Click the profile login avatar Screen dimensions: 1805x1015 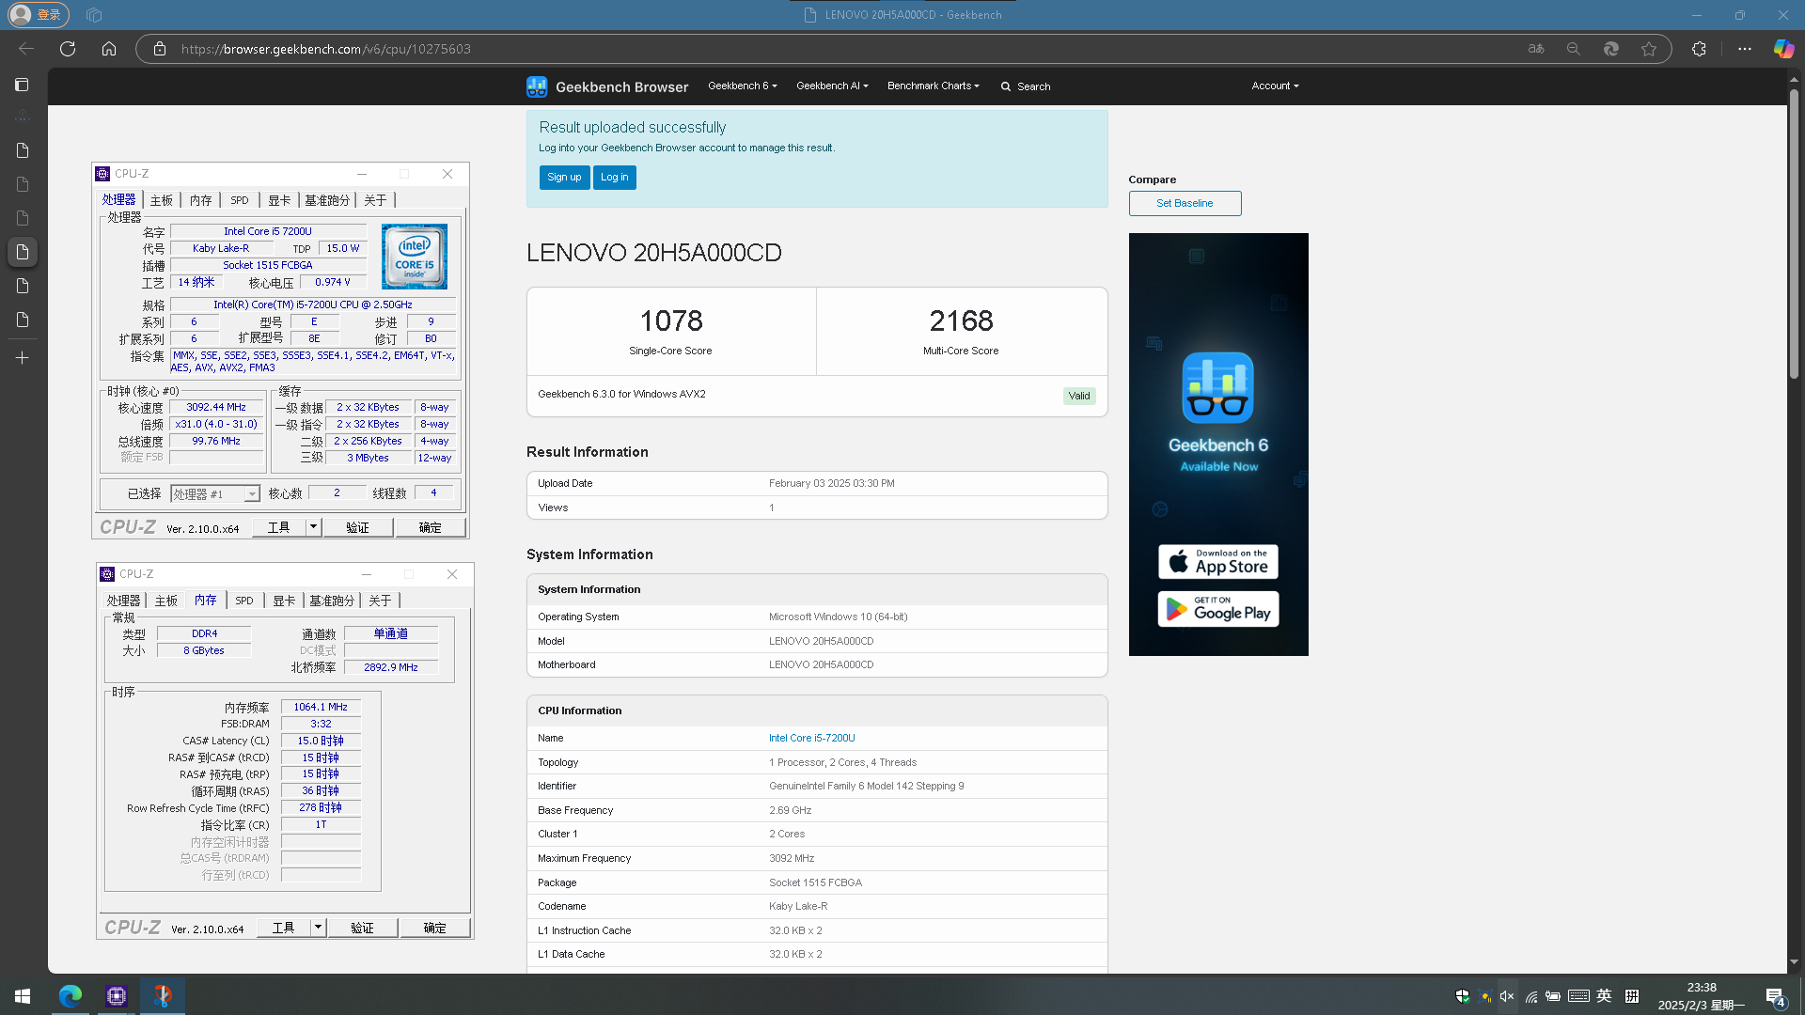(39, 15)
